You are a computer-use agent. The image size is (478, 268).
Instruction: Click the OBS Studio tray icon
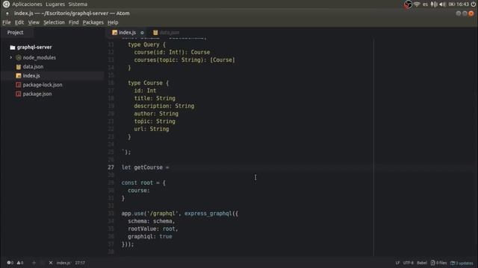pos(408,4)
